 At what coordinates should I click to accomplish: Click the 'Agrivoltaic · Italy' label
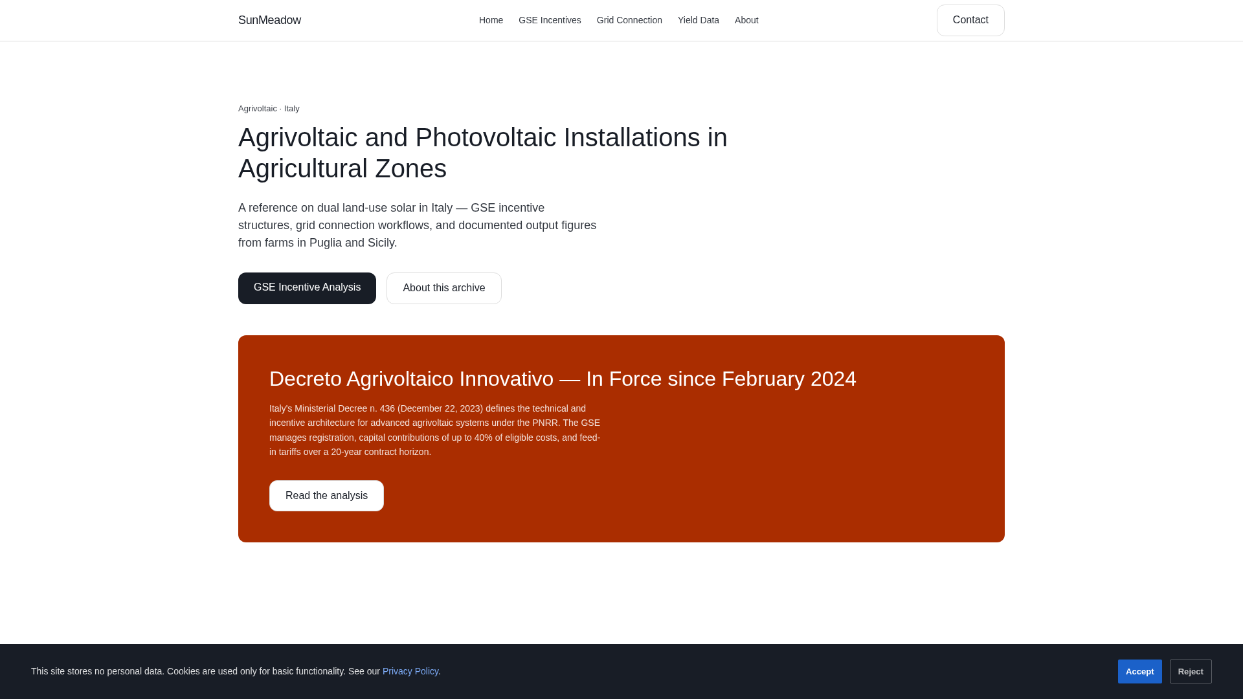[x=269, y=108]
